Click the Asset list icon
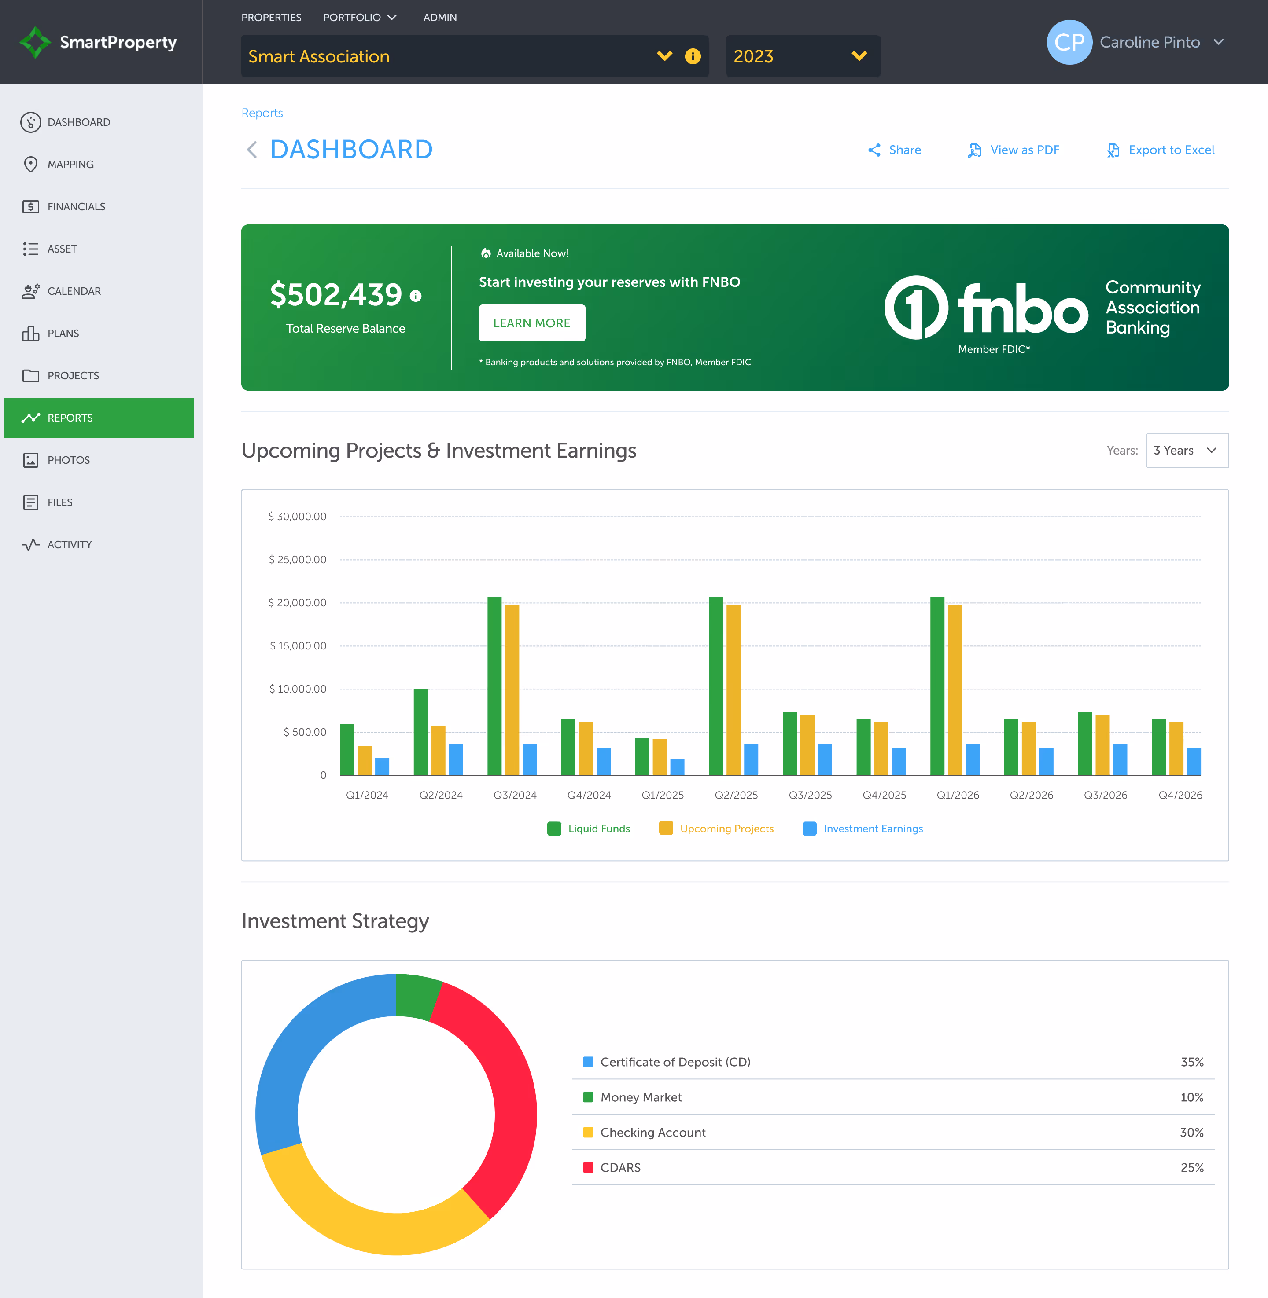The height and width of the screenshot is (1298, 1268). tap(31, 249)
